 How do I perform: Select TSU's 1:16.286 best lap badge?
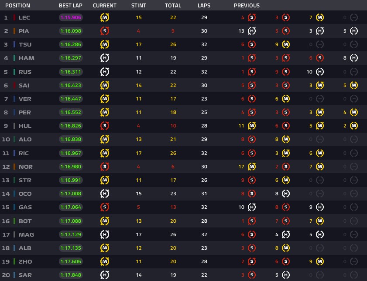click(71, 44)
